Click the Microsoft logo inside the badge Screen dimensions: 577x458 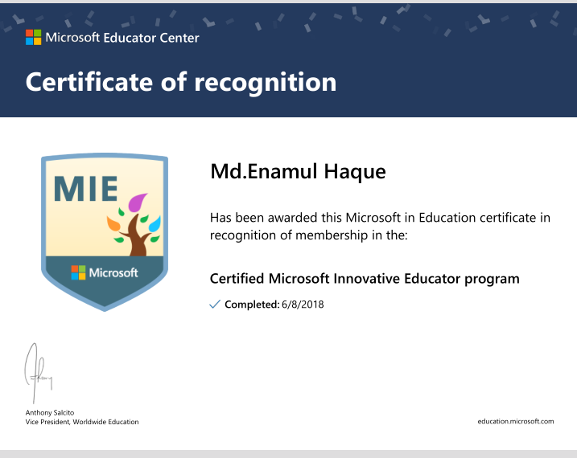pos(78,272)
